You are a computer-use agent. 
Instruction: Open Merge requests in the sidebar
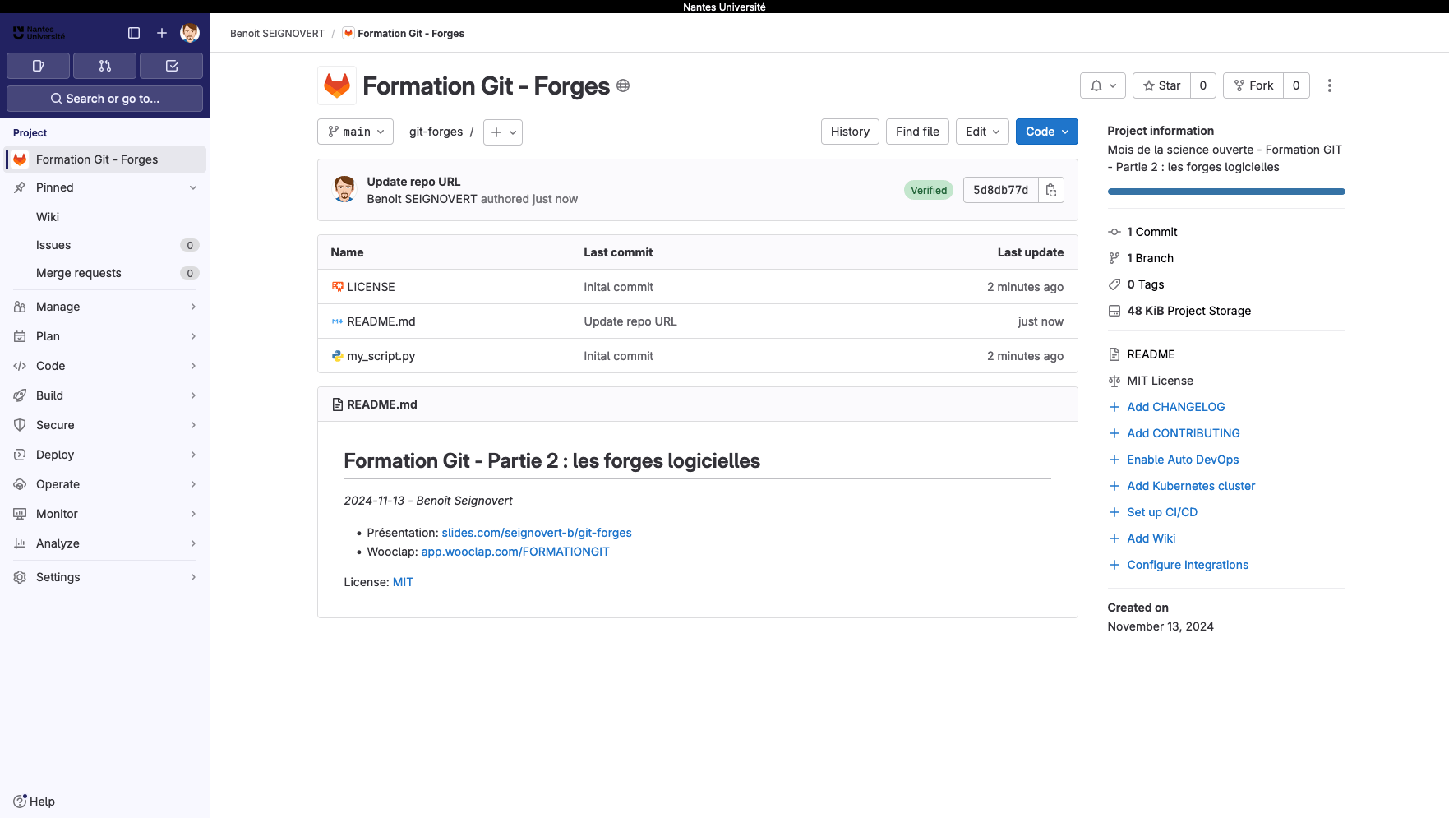click(105, 273)
